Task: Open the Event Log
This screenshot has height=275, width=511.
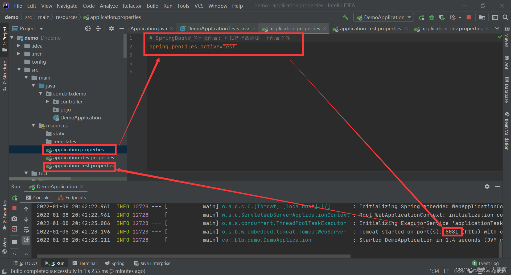Action: (x=485, y=263)
